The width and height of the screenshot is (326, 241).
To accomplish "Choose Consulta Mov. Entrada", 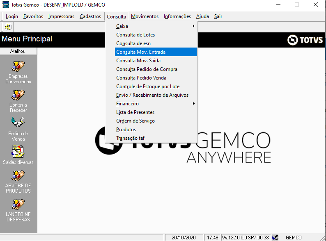I will (x=156, y=52).
